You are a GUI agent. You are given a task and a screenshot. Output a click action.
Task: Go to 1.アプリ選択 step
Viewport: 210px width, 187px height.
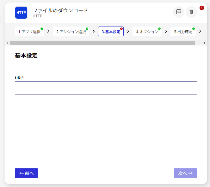[29, 32]
